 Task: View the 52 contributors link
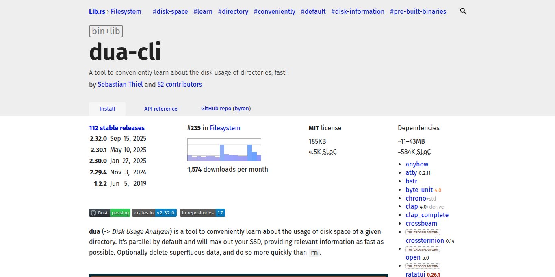point(180,85)
